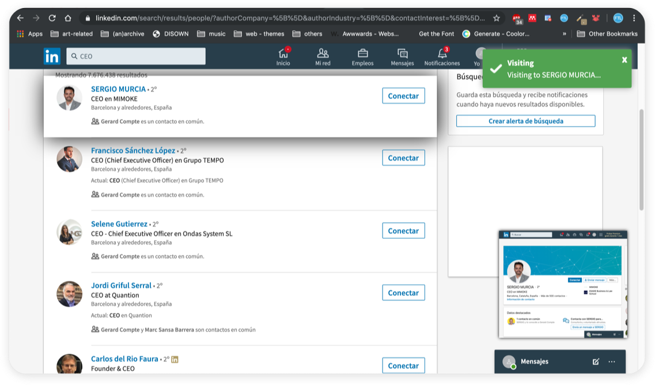Click the pencil extension icon
This screenshot has width=655, height=385.
[x=581, y=18]
